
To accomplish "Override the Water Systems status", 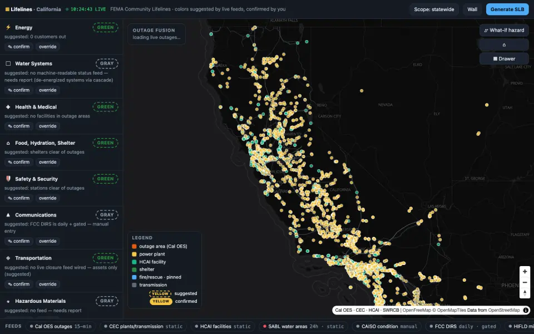I will (48, 90).
